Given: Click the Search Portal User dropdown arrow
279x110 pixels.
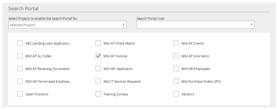Looking at the screenshot, I should point(251,25).
